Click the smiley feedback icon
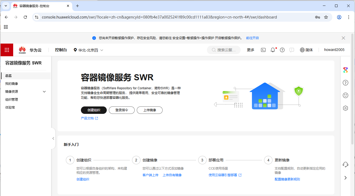 [346, 95]
